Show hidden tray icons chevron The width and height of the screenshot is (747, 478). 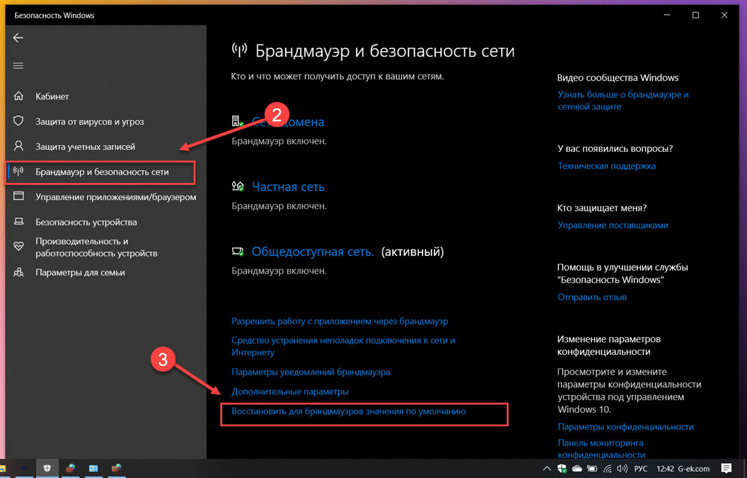click(547, 468)
